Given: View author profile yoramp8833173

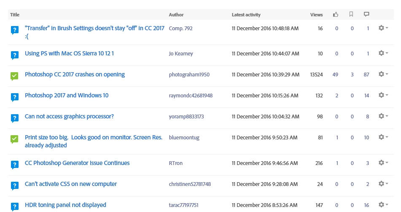Looking at the screenshot, I should [186, 117].
